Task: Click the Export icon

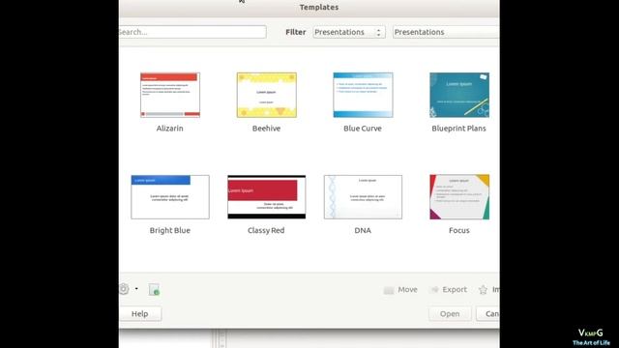Action: tap(434, 290)
